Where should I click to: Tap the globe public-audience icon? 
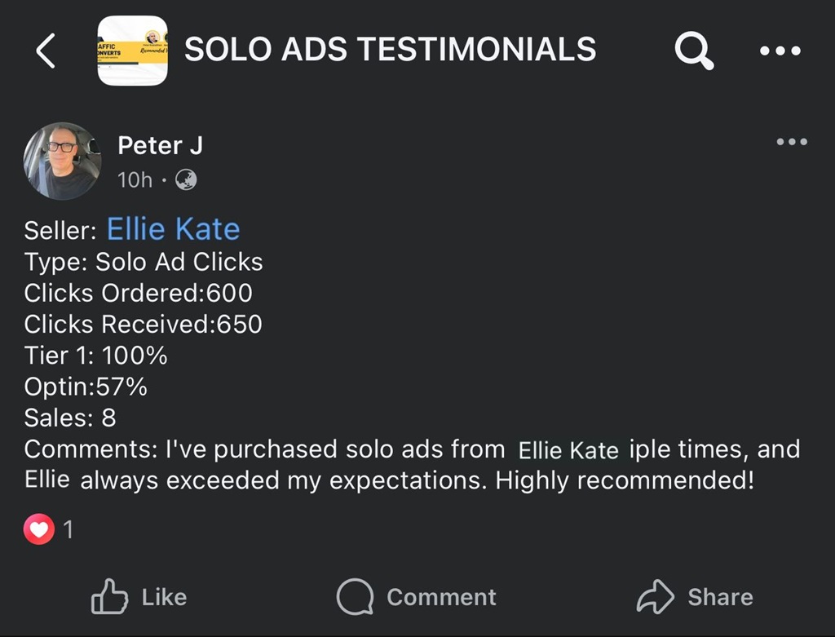coord(186,180)
